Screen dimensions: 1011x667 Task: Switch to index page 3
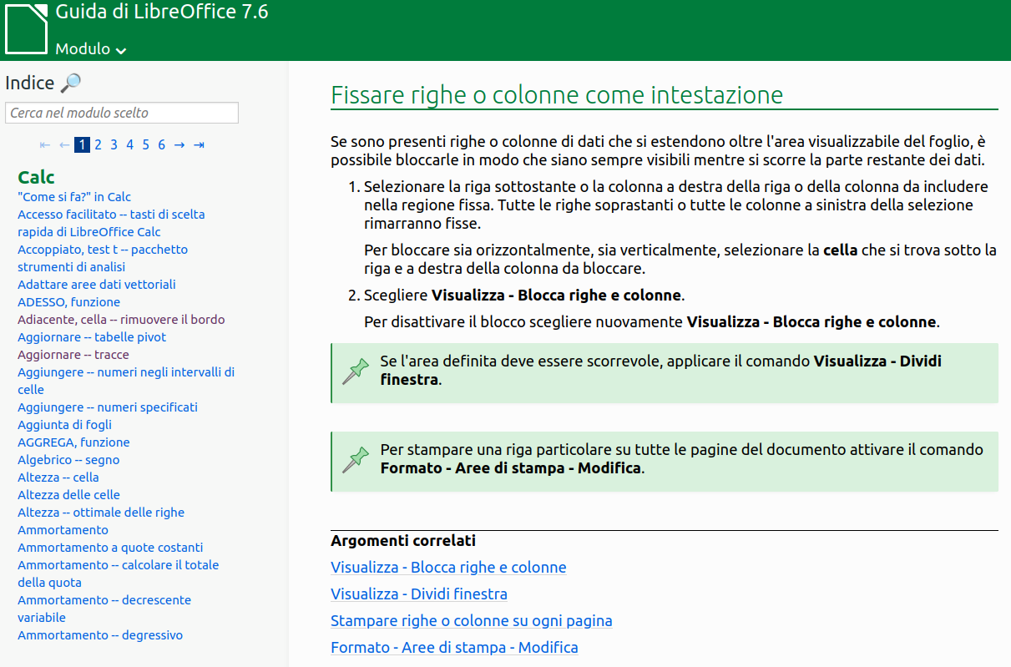113,144
